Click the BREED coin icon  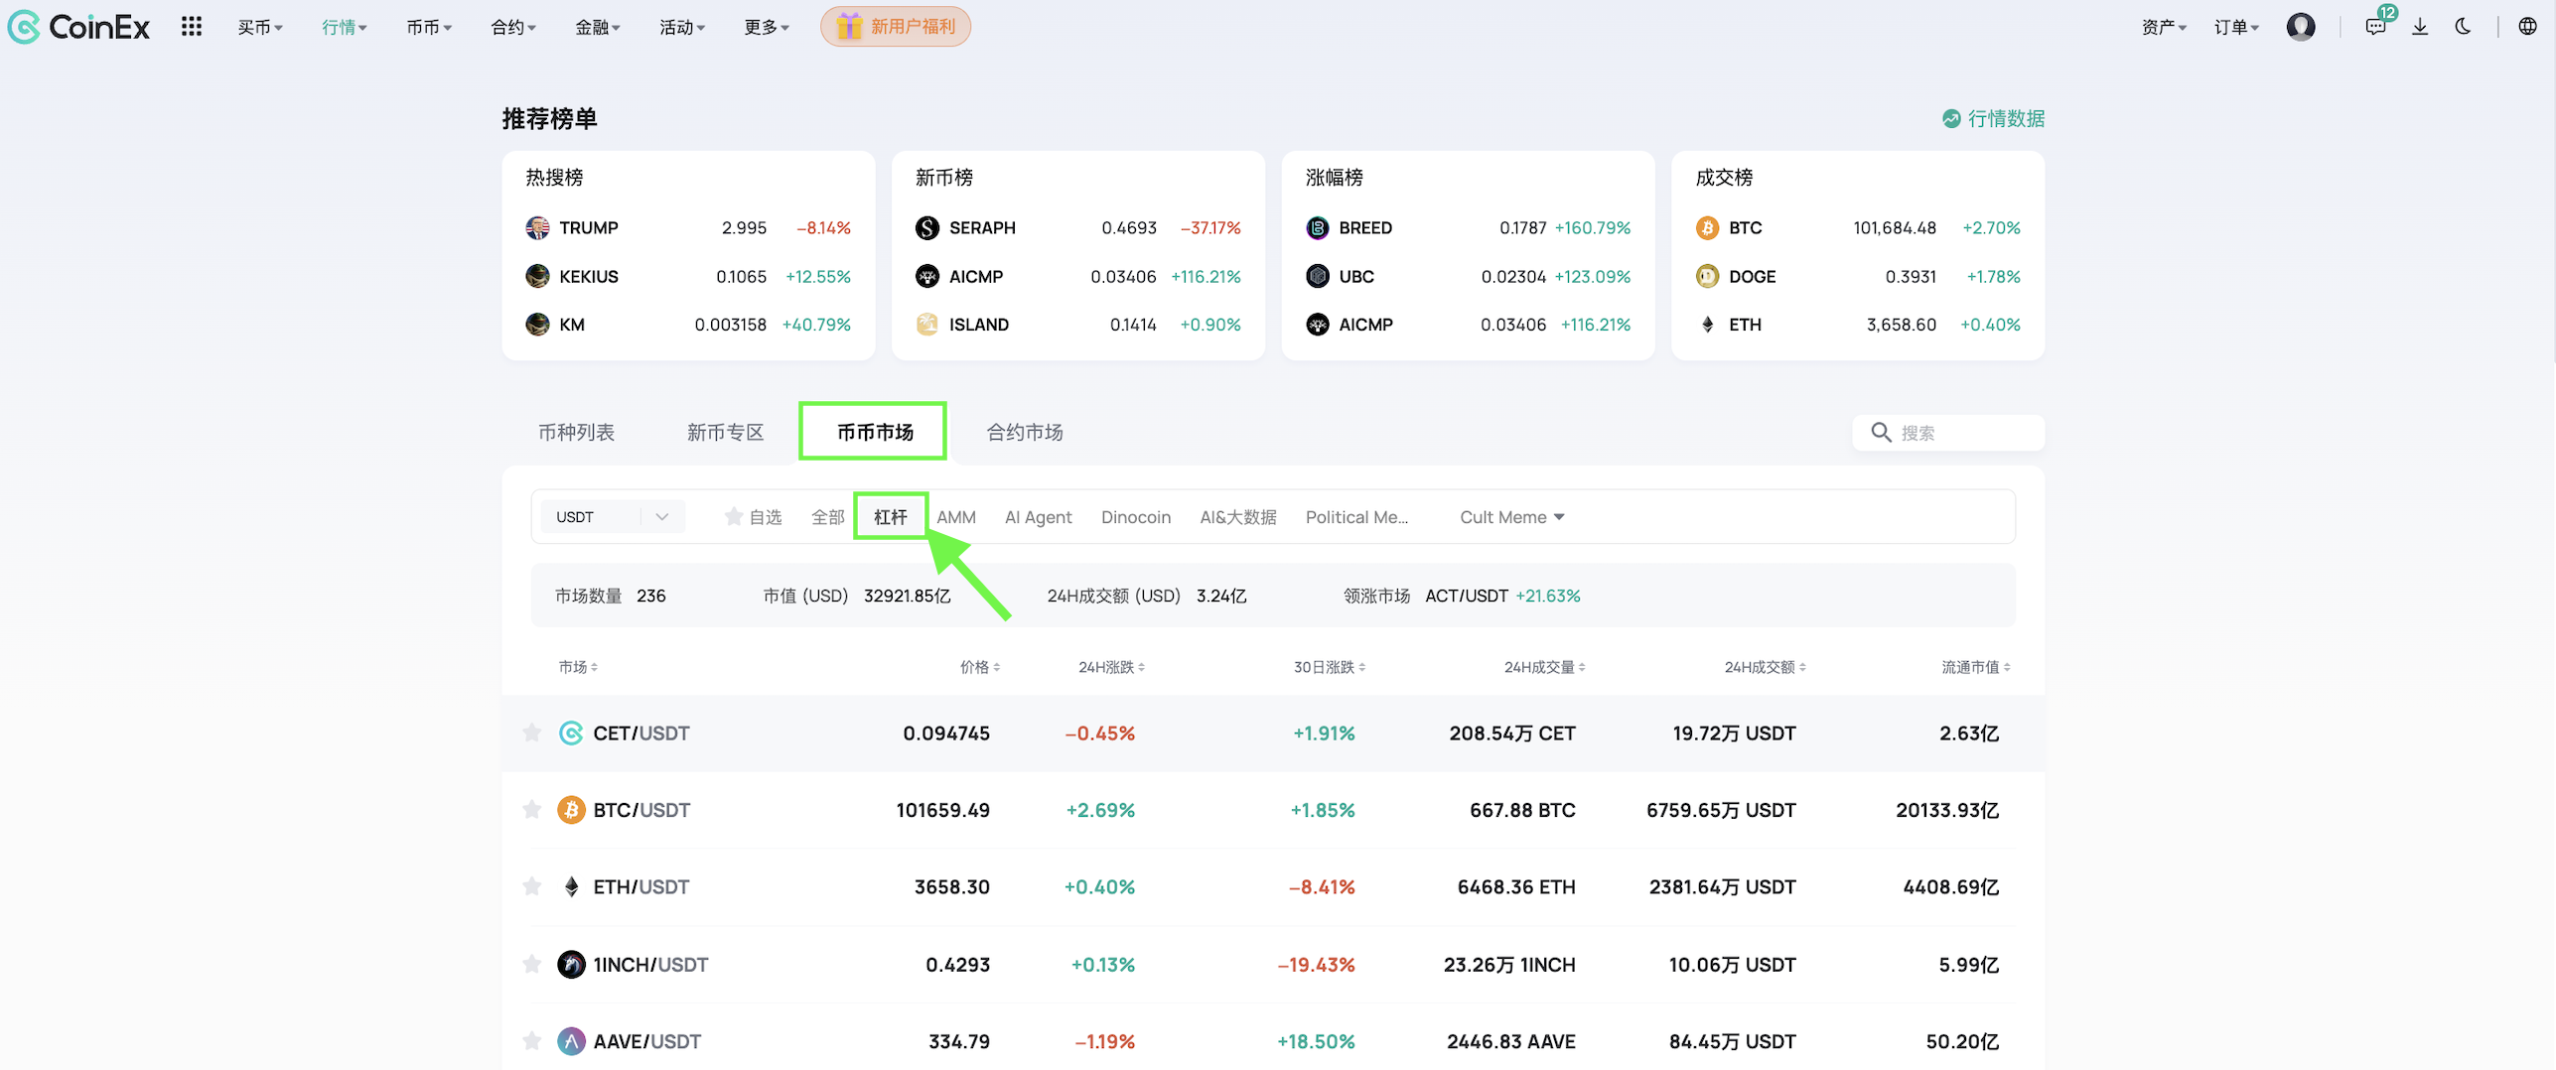[x=1317, y=228]
